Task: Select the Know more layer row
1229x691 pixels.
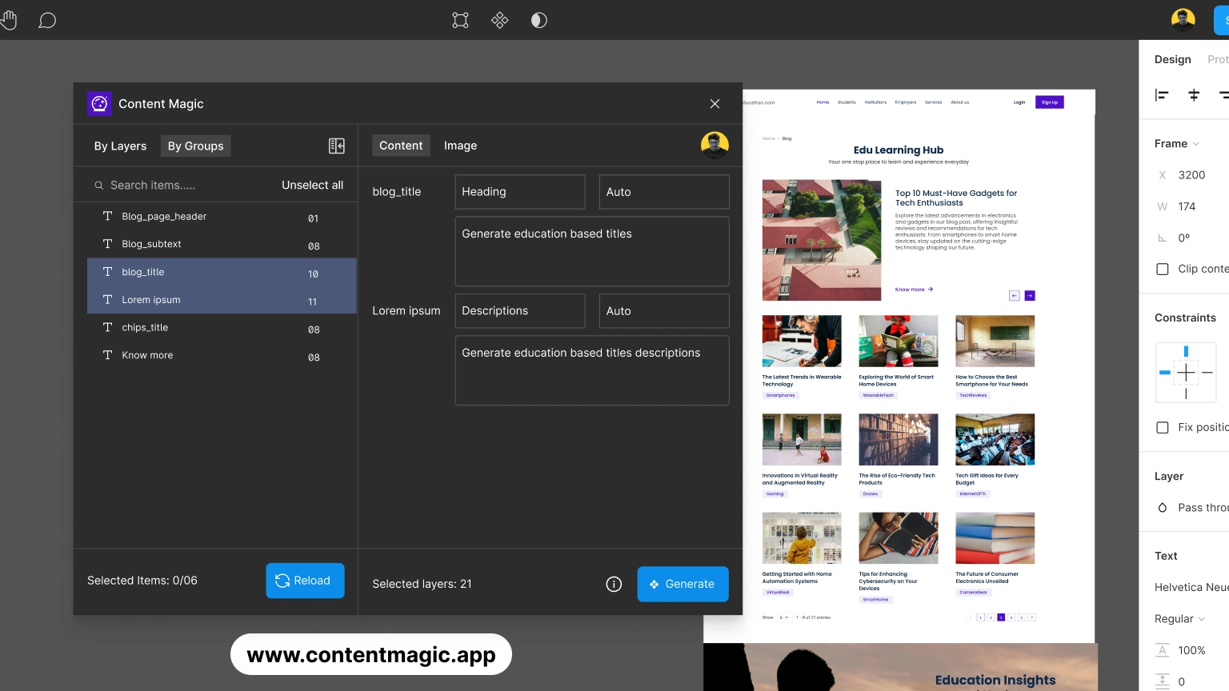Action: pyautogui.click(x=222, y=355)
